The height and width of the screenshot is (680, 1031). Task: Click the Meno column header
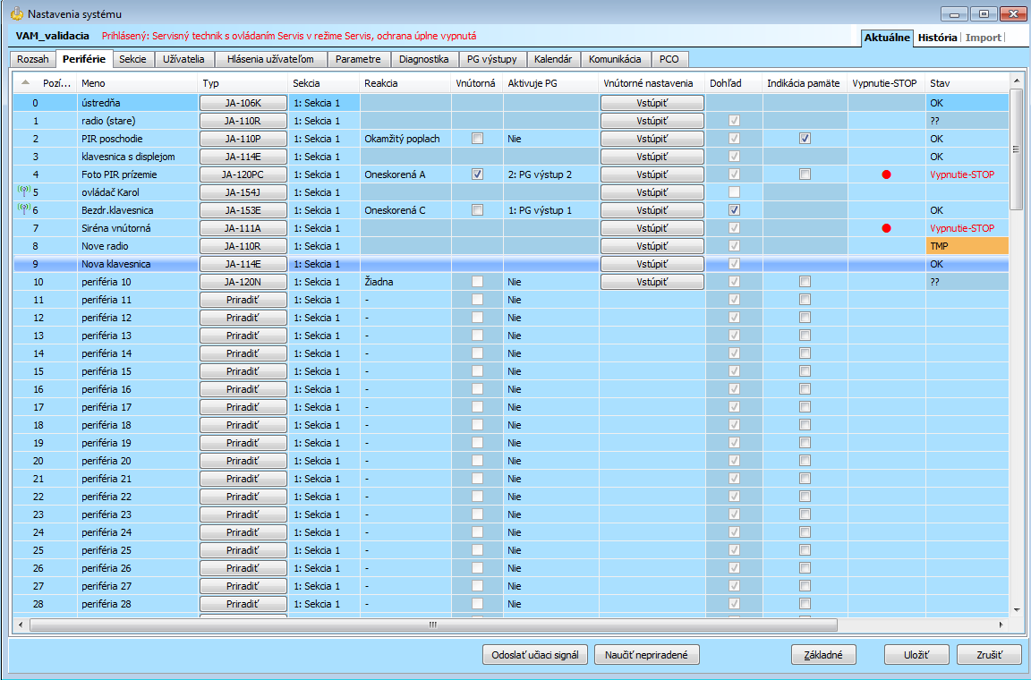click(x=137, y=83)
